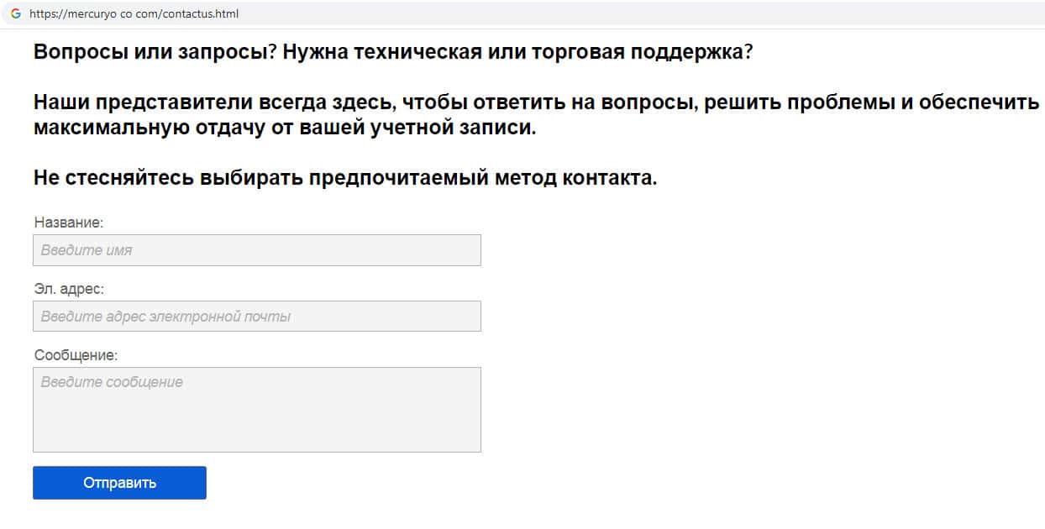Click the heading line Не стесняйтесь выбирать
The width and height of the screenshot is (1045, 529).
pos(344,178)
